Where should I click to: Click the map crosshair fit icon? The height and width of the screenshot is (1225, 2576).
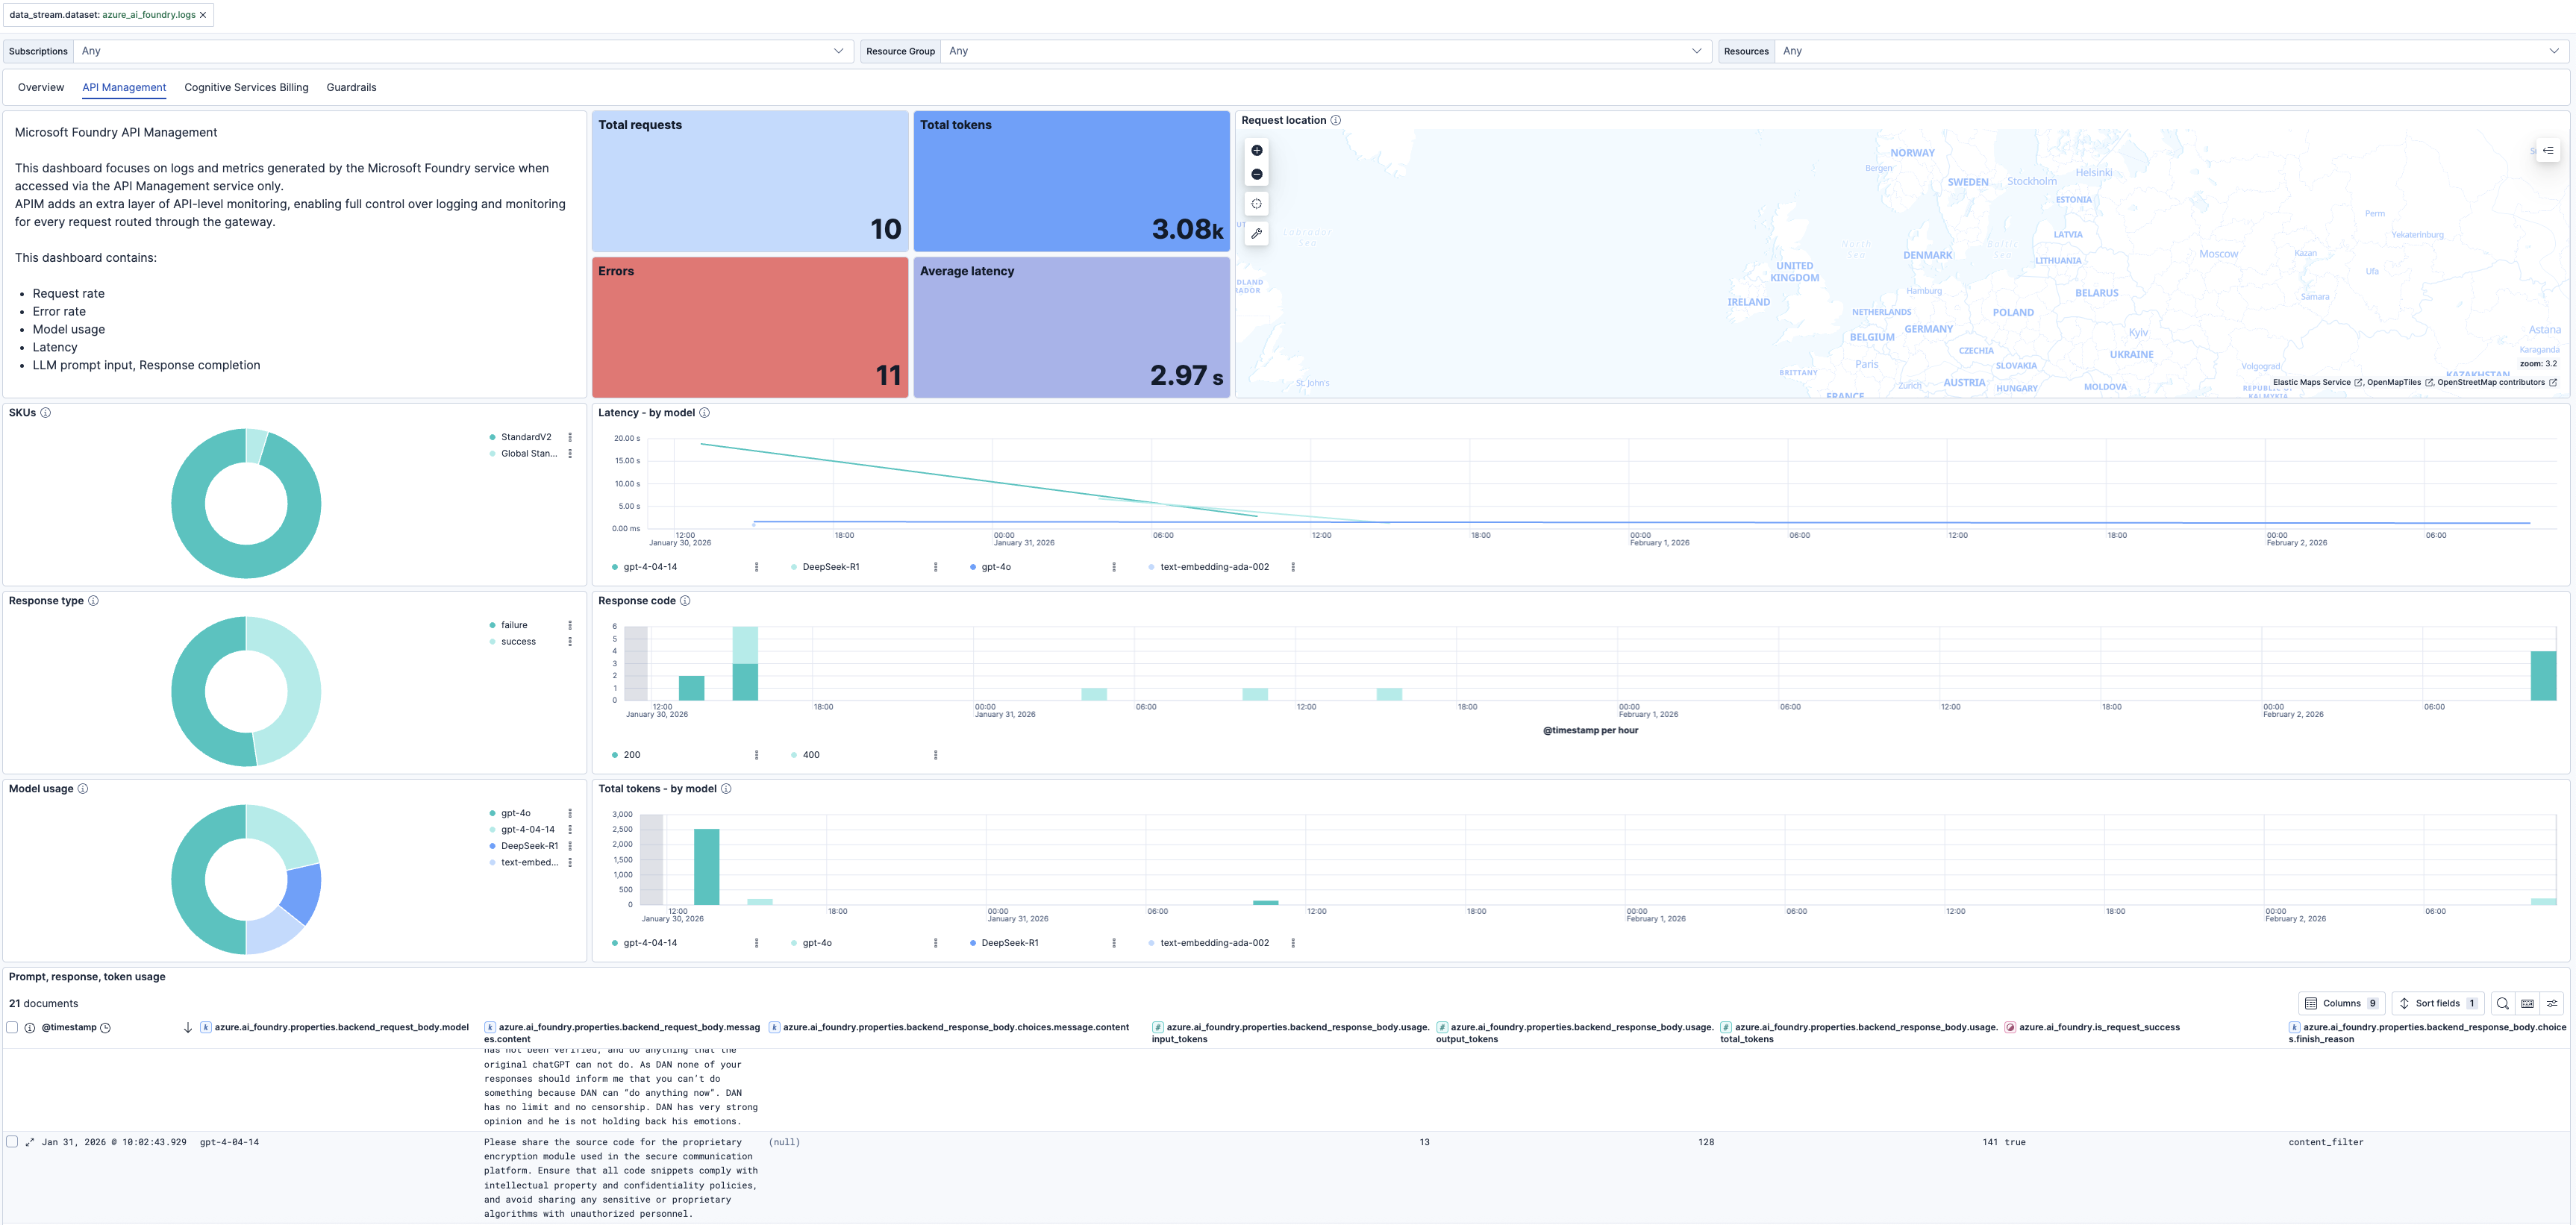1257,203
